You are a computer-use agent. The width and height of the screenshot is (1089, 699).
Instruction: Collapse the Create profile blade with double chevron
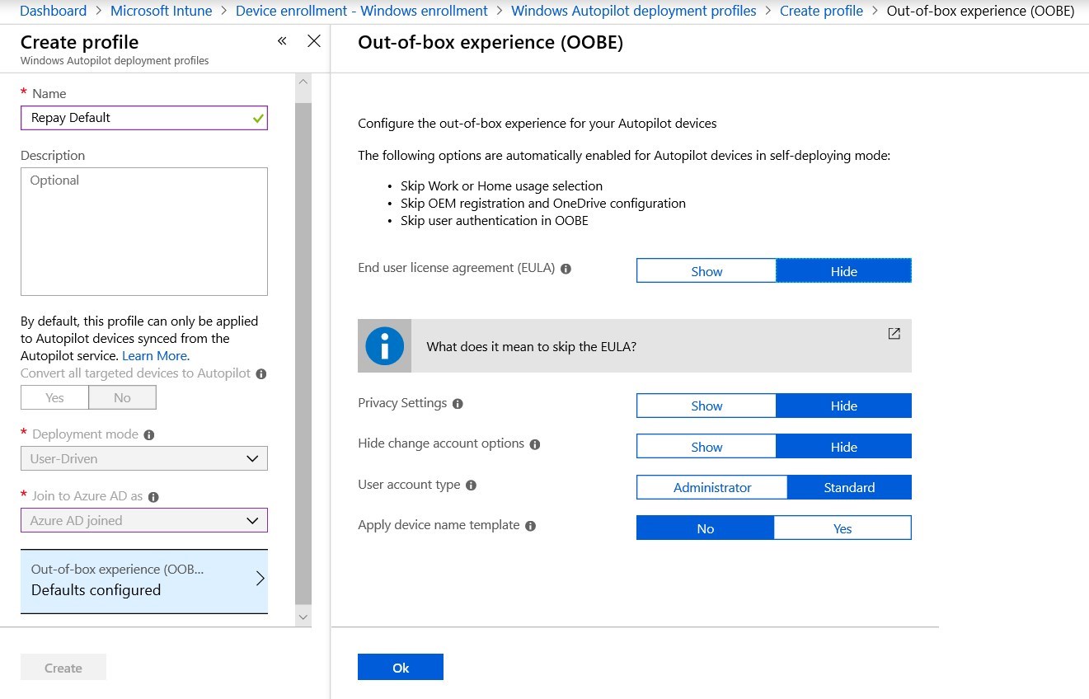tap(282, 41)
